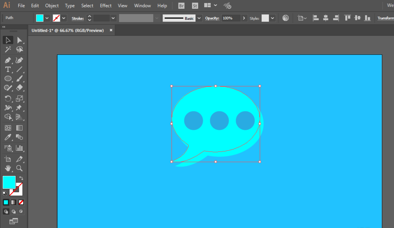Open the Object menu
The height and width of the screenshot is (228, 394).
pyautogui.click(x=52, y=6)
